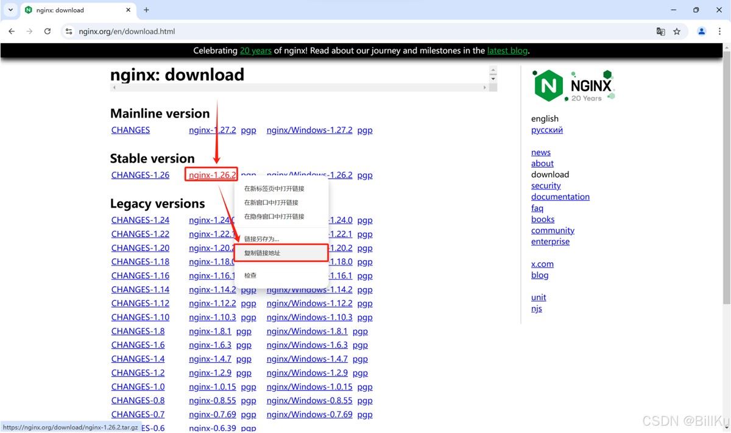Click the heading box horizontal scrollbar
Viewport: 731px width, 433px height.
[x=298, y=88]
